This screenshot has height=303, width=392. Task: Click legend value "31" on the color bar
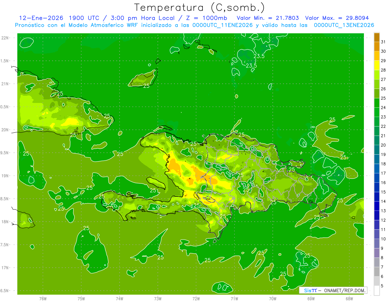384,42
